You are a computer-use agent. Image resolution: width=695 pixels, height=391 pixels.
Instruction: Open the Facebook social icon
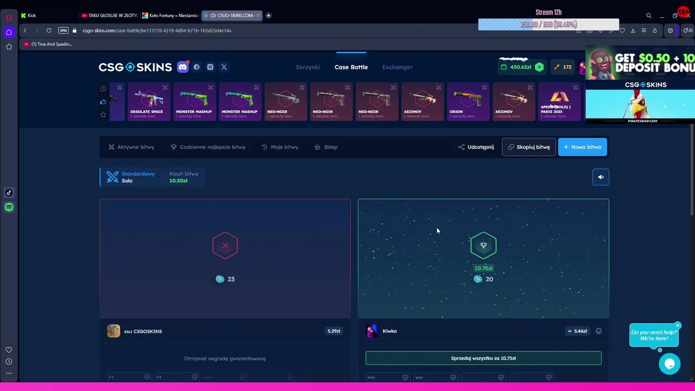197,67
